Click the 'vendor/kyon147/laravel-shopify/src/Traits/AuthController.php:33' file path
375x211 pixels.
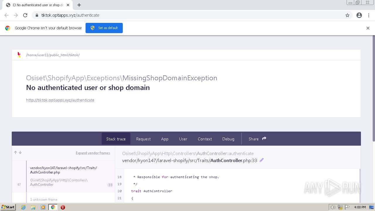click(x=190, y=160)
